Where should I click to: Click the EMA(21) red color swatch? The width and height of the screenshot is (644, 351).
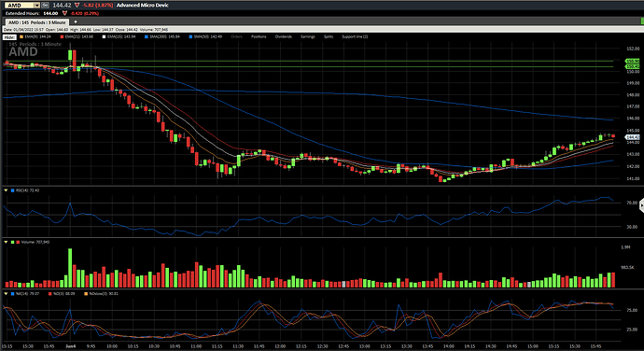[x=62, y=37]
